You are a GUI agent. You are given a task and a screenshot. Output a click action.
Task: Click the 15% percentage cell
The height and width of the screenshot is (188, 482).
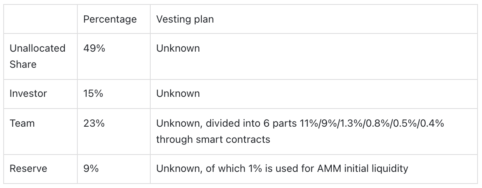[93, 93]
